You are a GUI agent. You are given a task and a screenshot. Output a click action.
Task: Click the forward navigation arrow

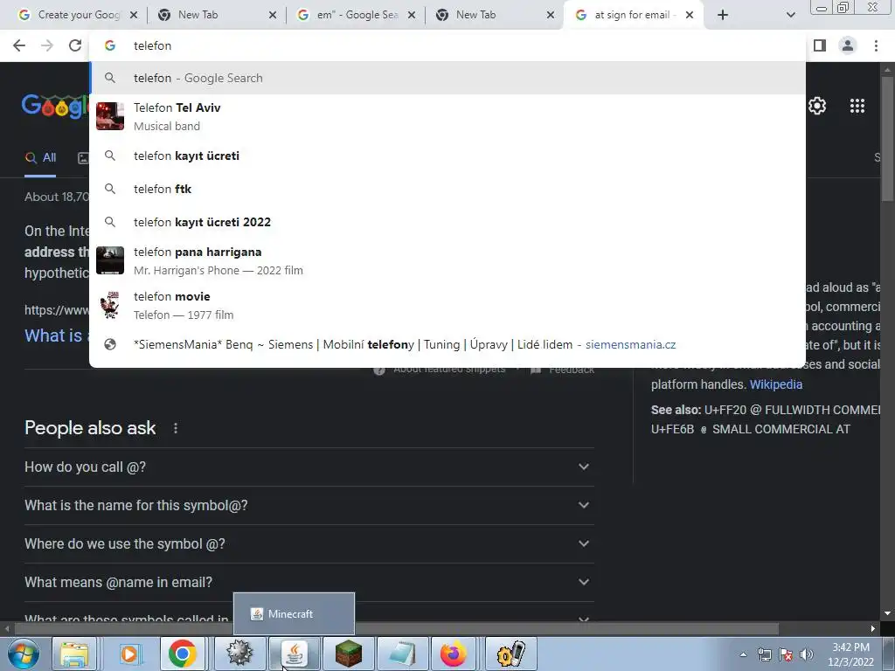[x=47, y=45]
